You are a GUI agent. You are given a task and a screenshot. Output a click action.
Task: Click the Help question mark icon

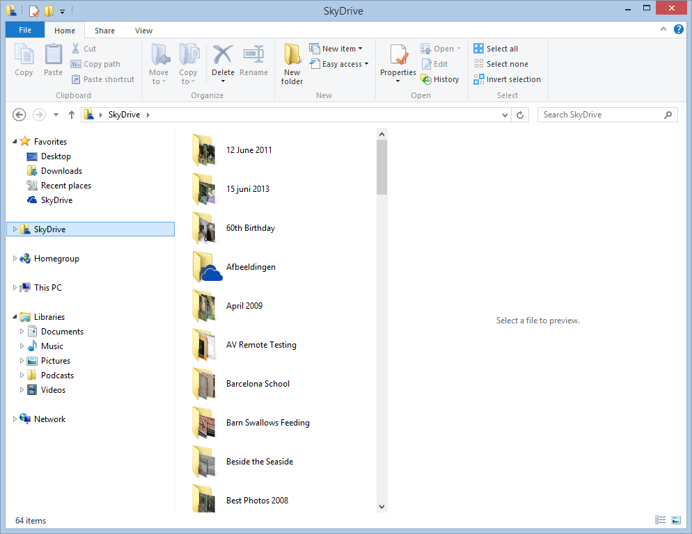point(678,30)
